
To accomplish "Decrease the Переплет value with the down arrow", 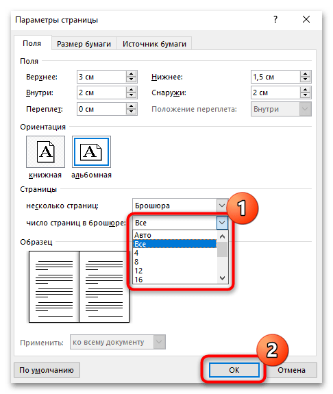I will coord(131,112).
